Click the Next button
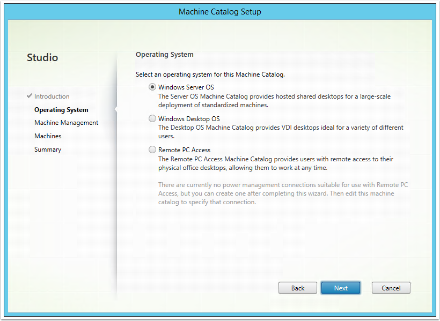This screenshot has height=321, width=440. pyautogui.click(x=341, y=288)
